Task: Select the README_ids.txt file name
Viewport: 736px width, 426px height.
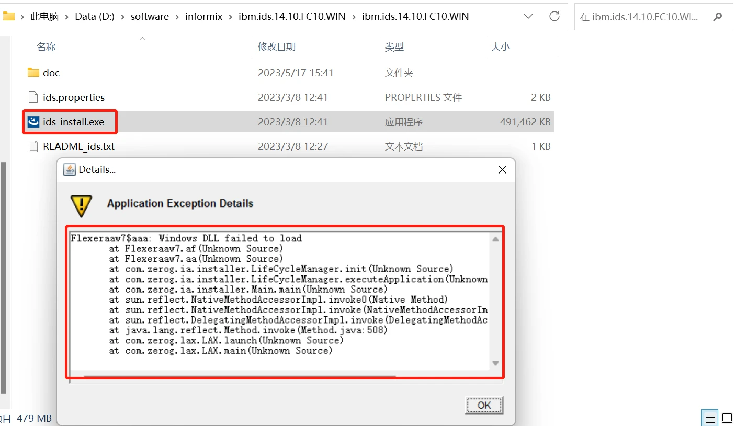Action: (79, 146)
